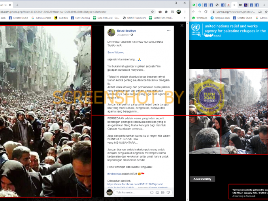Switch to the tag-icon tab in right window
The height and width of the screenshot is (201, 268).
pyautogui.click(x=240, y=5)
